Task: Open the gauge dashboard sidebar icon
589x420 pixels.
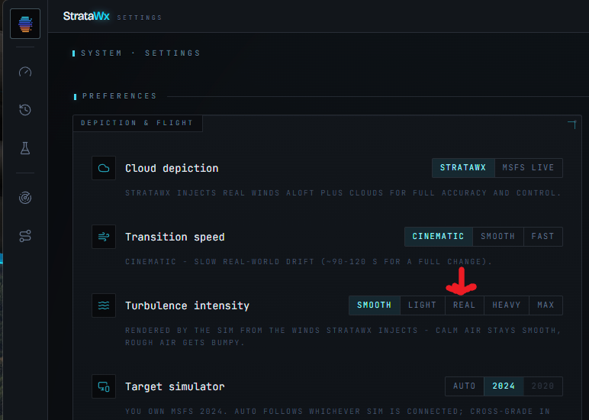Action: [25, 72]
